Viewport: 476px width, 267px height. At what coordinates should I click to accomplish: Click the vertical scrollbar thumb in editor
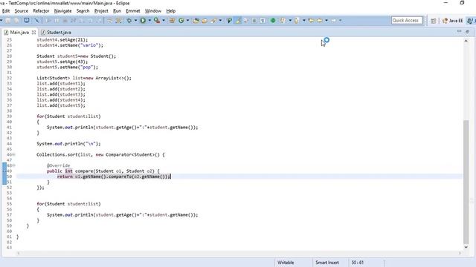pyautogui.click(x=466, y=182)
